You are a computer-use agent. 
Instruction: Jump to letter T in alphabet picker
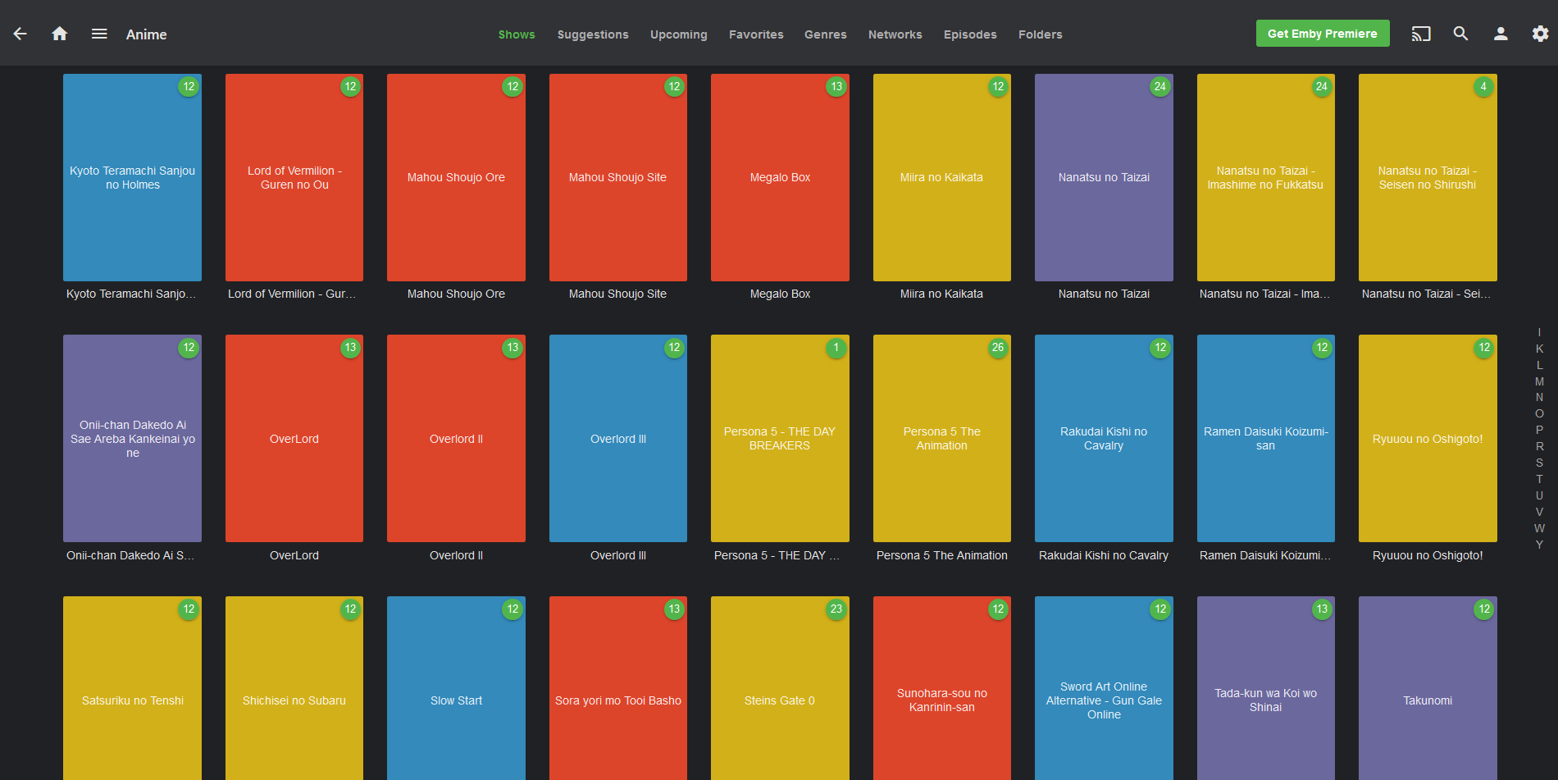point(1540,479)
